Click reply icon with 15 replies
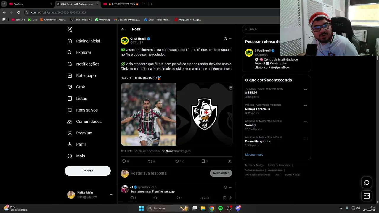The width and height of the screenshot is (379, 213). click(124, 161)
